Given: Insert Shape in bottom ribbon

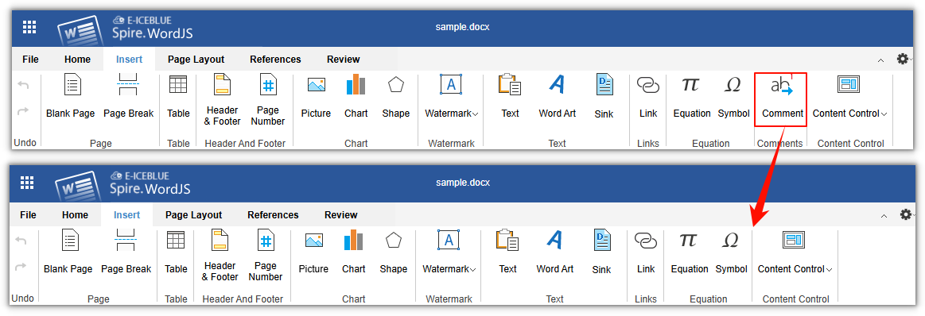Looking at the screenshot, I should click(394, 253).
